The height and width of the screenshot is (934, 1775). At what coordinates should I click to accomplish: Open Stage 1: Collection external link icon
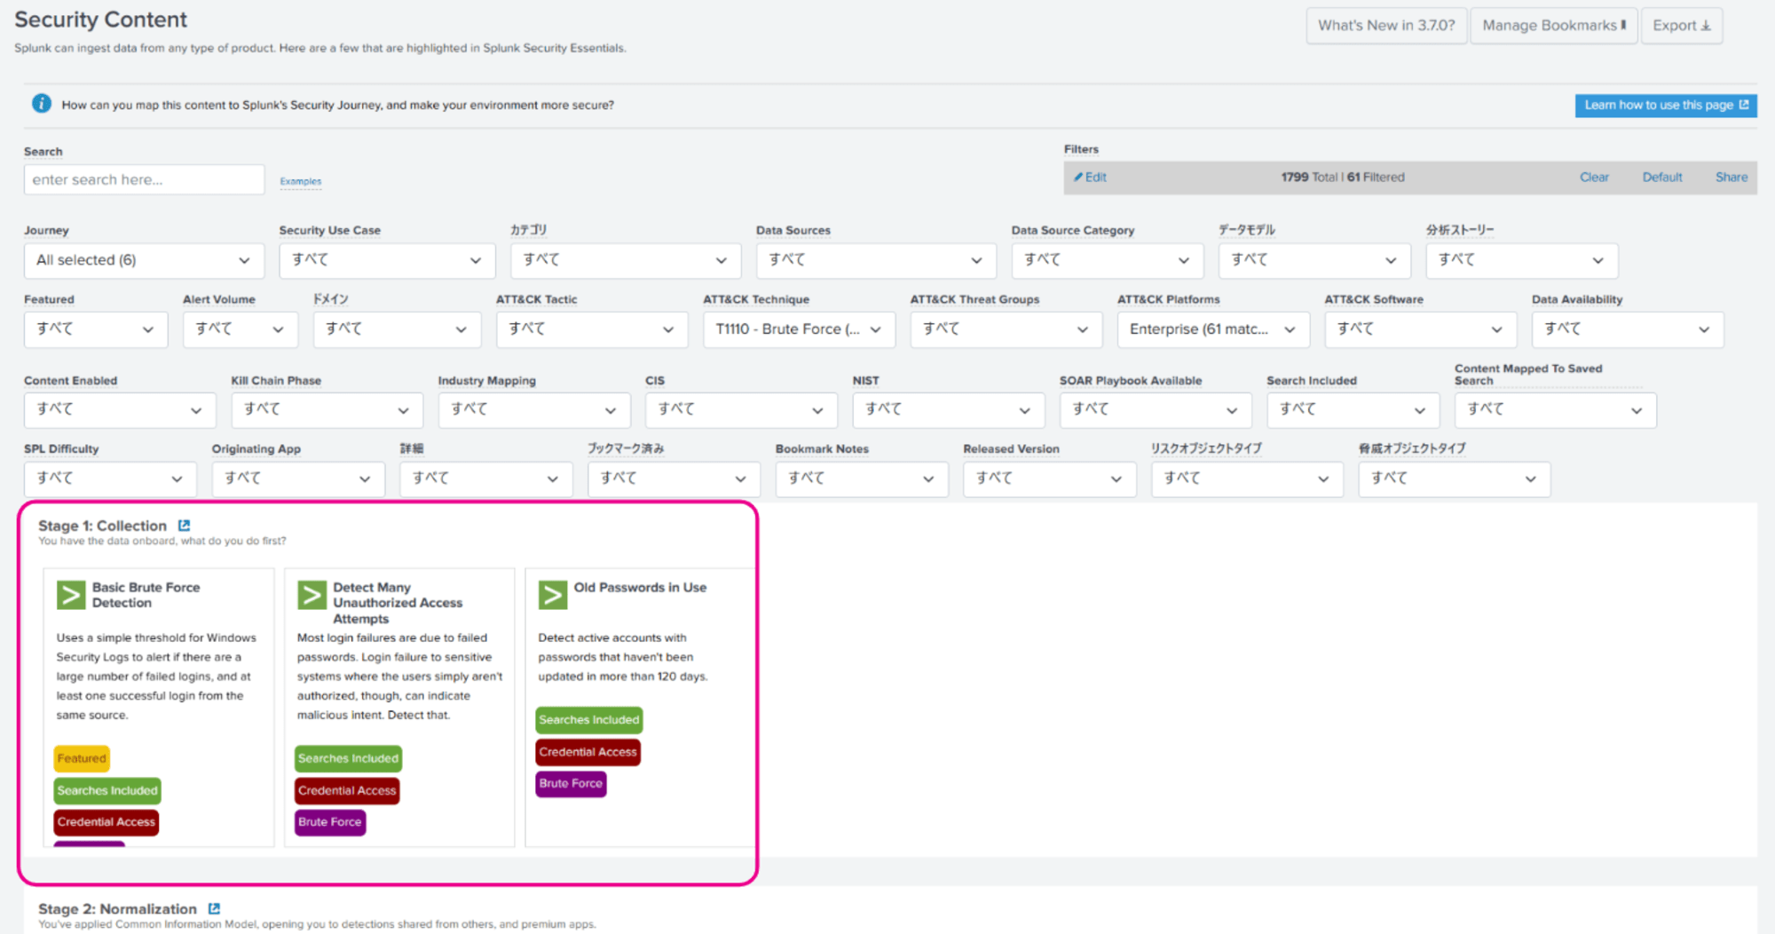point(184,526)
